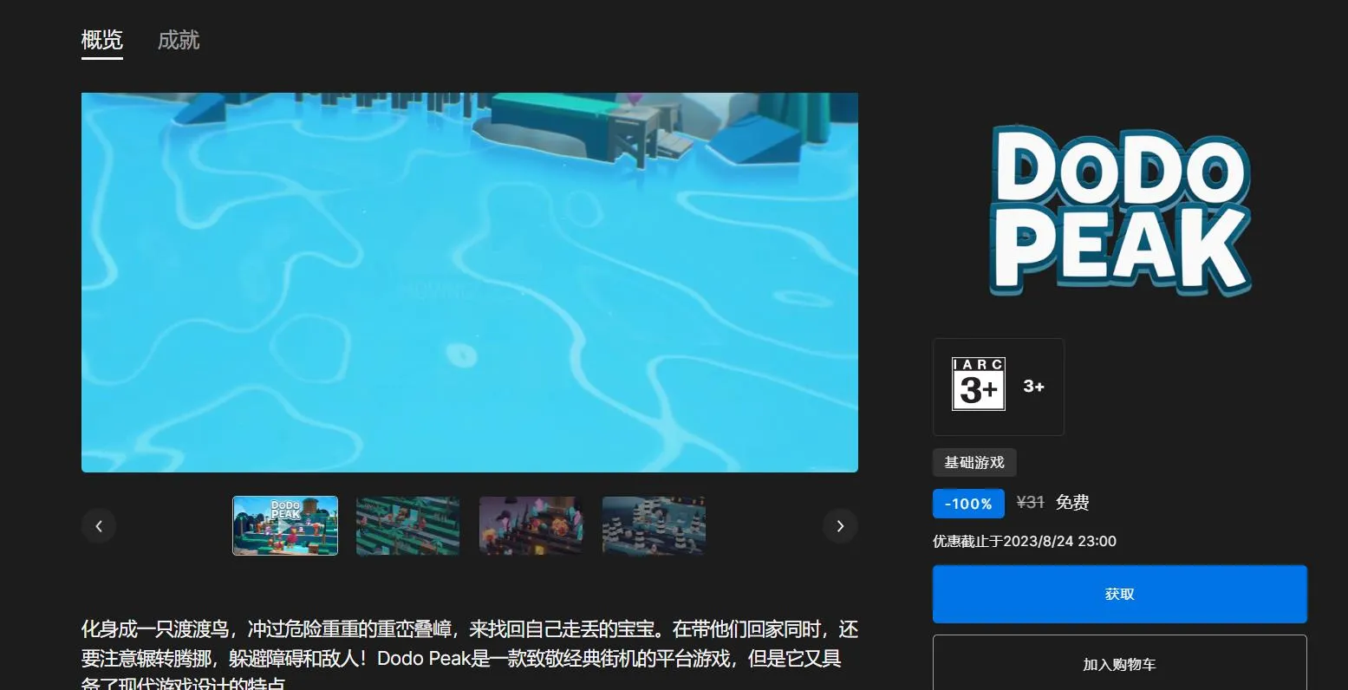Click the 3+ rating text label

tap(1033, 387)
